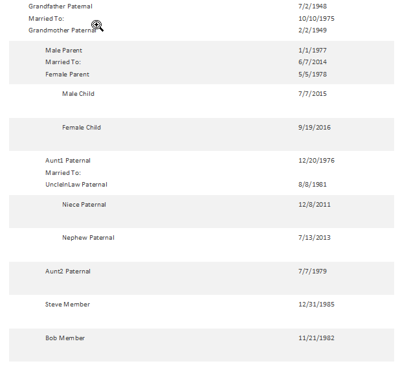The height and width of the screenshot is (381, 400).
Task: Click the birth date 9/19/2016
Action: click(315, 128)
